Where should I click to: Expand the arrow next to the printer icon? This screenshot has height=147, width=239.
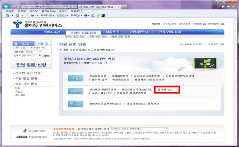click(x=37, y=15)
